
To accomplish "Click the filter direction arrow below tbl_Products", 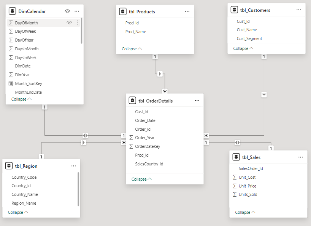I will tap(160, 74).
